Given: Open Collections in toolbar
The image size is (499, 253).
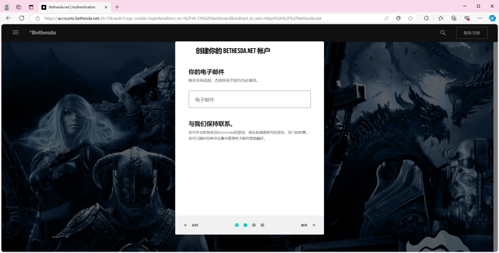Looking at the screenshot, I should click(x=454, y=18).
